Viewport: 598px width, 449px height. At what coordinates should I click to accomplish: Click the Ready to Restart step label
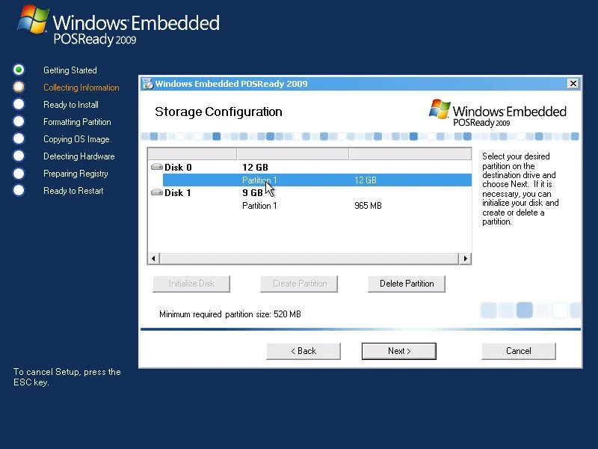point(73,191)
